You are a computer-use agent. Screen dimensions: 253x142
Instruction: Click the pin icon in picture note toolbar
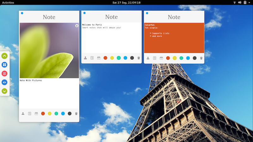tap(23, 114)
